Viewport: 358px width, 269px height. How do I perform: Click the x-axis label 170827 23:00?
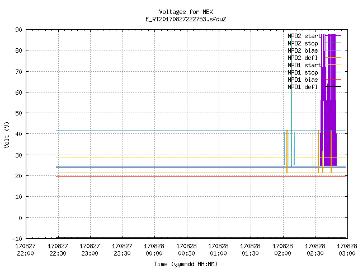point(89,250)
